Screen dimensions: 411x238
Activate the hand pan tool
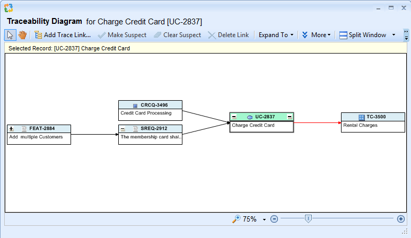[x=23, y=35]
